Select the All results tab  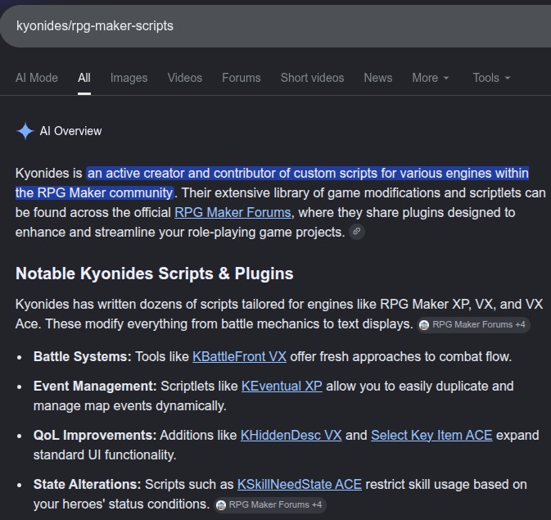coord(84,78)
